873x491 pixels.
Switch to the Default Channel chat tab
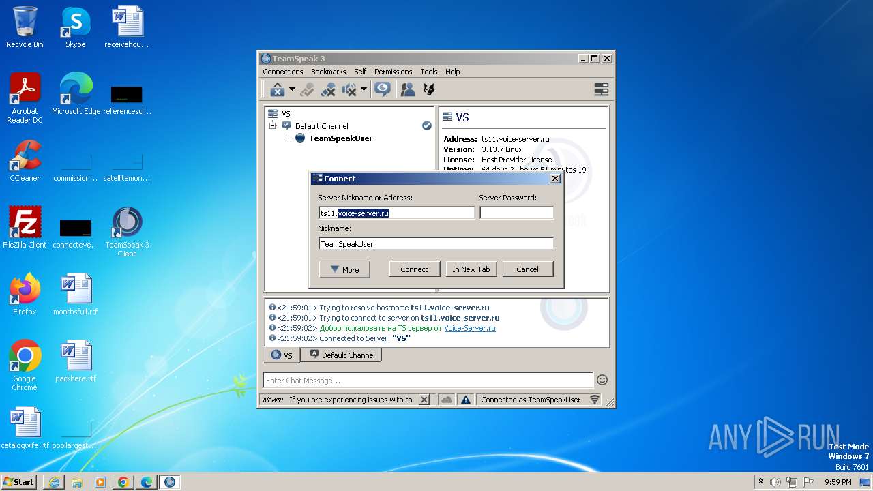pos(342,355)
